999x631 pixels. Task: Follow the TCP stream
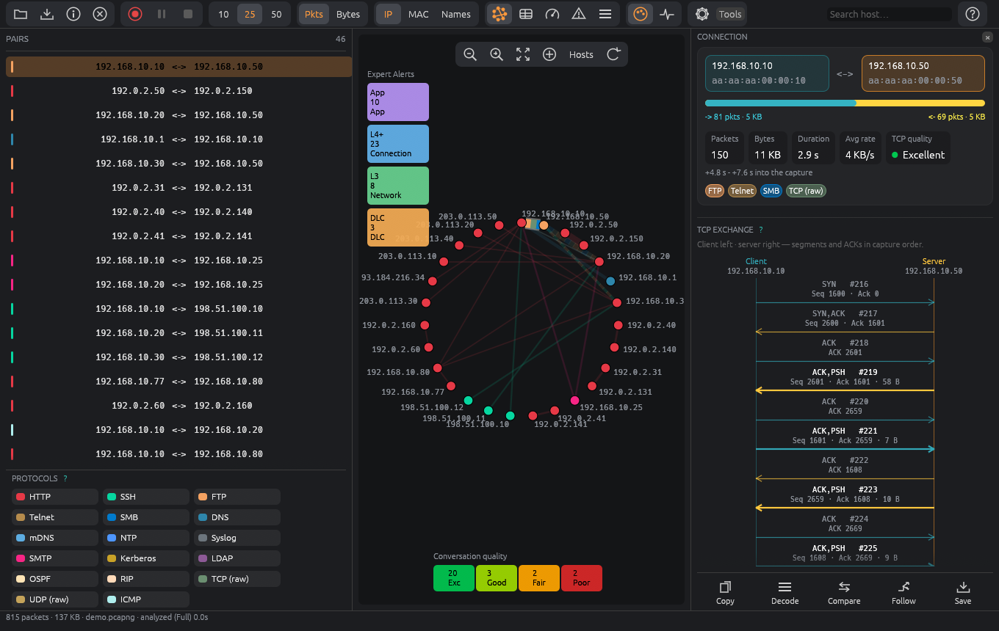point(904,593)
